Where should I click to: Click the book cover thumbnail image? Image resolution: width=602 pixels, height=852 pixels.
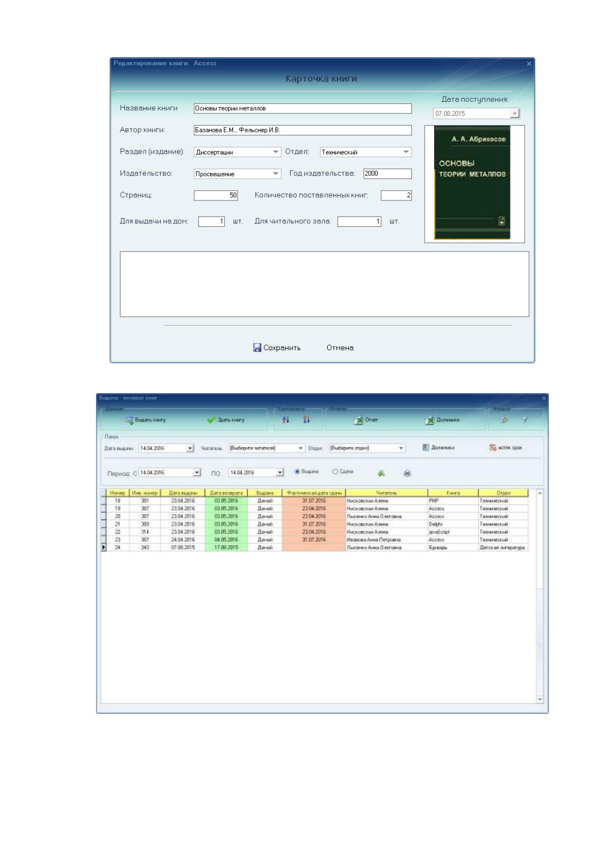(x=473, y=183)
